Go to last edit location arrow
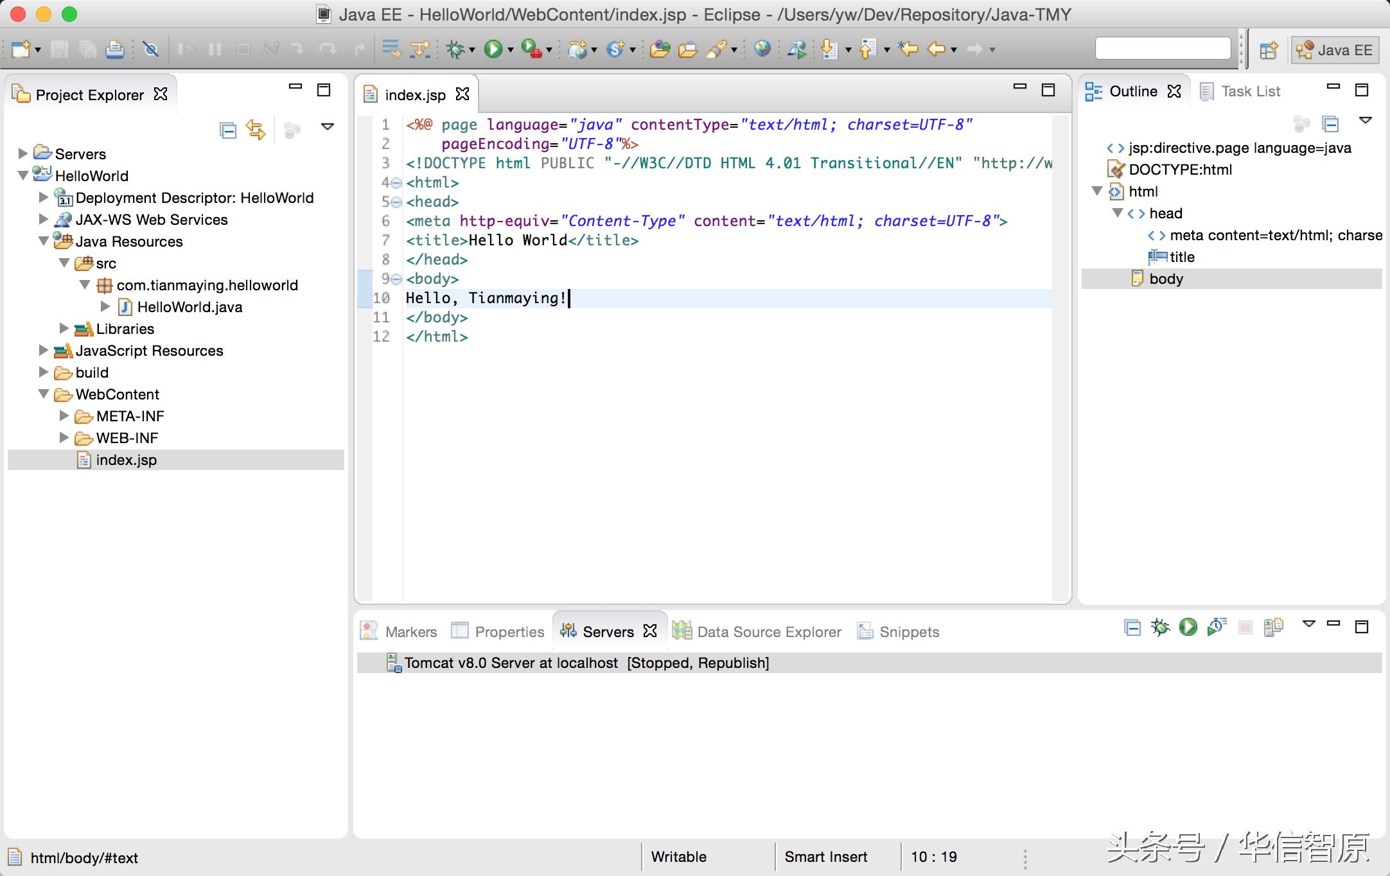Screen dimensions: 1390x876 click(908, 49)
